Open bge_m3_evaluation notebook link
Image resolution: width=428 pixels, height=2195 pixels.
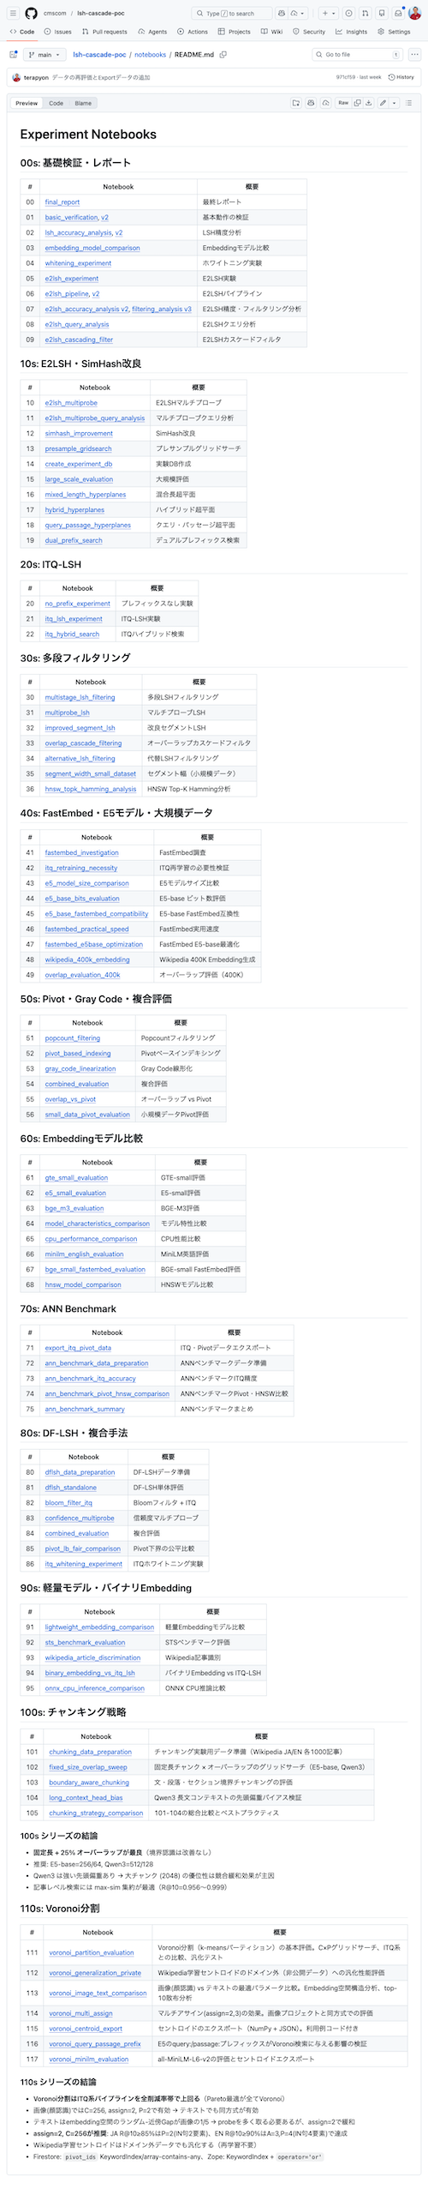pyautogui.click(x=74, y=1208)
